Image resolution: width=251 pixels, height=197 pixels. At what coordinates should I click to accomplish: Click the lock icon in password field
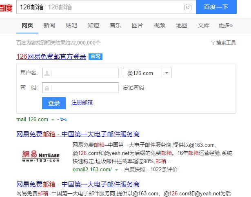click(47, 88)
